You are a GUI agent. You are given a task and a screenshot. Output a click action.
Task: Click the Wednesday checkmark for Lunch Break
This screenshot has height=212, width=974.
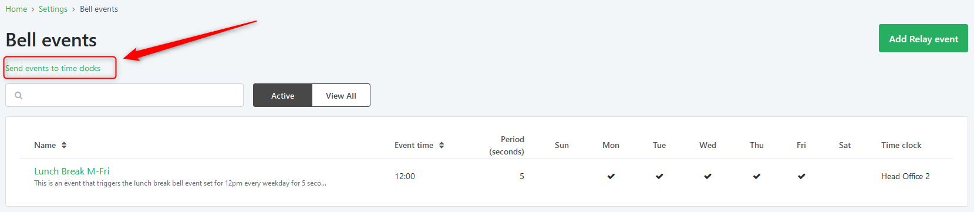click(x=708, y=176)
